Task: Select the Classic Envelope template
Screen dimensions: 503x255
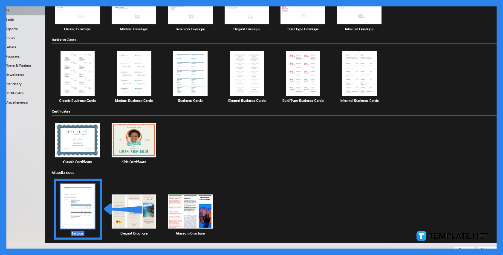Action: [77, 15]
